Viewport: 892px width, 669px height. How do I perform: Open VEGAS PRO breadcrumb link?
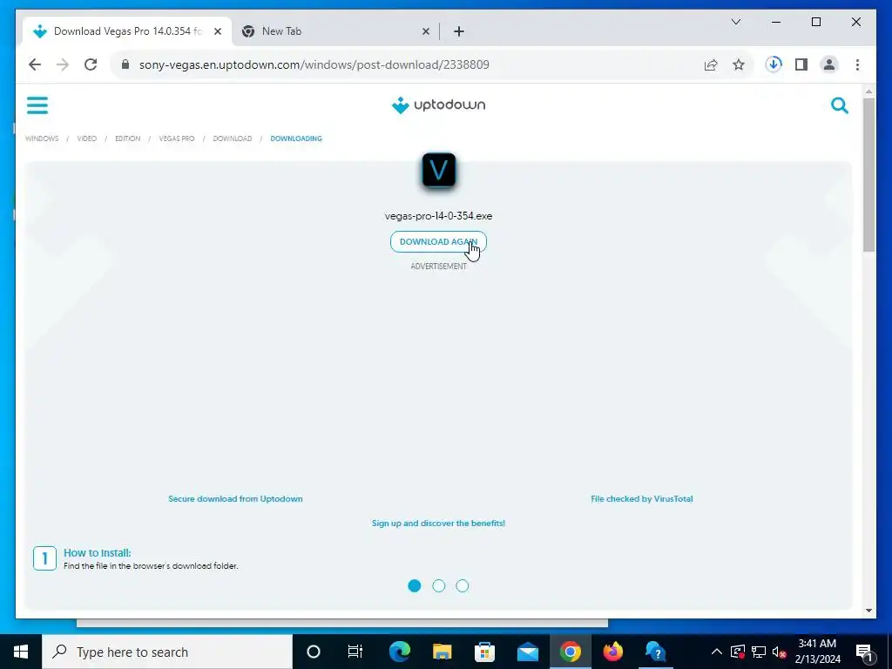coord(176,139)
